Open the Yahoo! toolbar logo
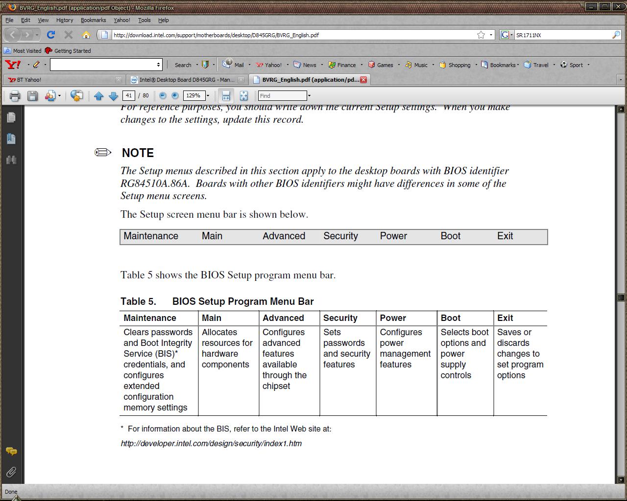The width and height of the screenshot is (627, 501). coord(13,65)
